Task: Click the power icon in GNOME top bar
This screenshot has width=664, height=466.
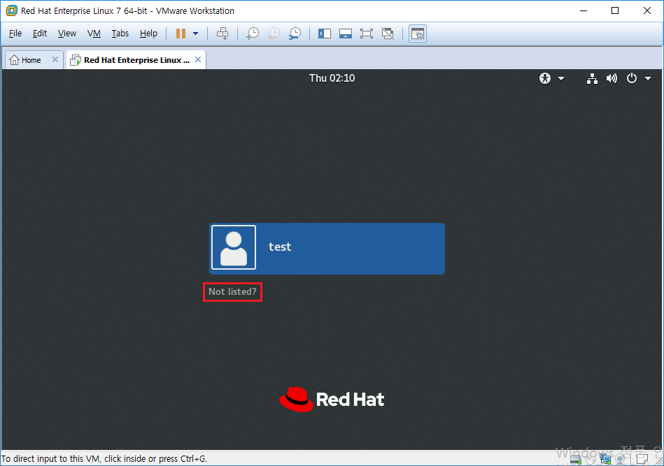Action: (x=631, y=78)
